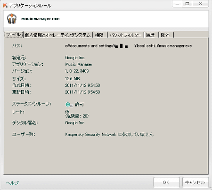Click the 製造元 value Google Inc.
Screen dimensions: 212x190
(x=75, y=58)
